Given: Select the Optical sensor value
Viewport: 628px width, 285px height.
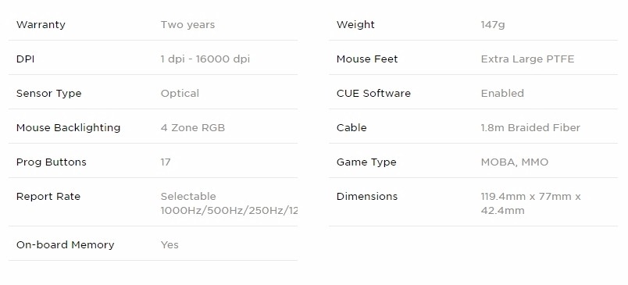Looking at the screenshot, I should pos(180,94).
